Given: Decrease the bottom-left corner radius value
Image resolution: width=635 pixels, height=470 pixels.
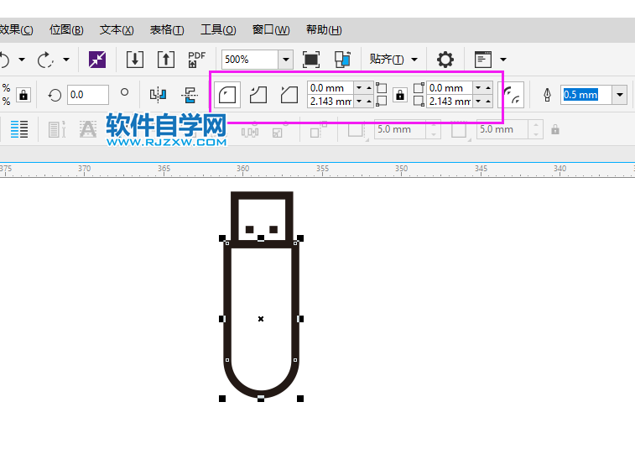Looking at the screenshot, I should 359,102.
